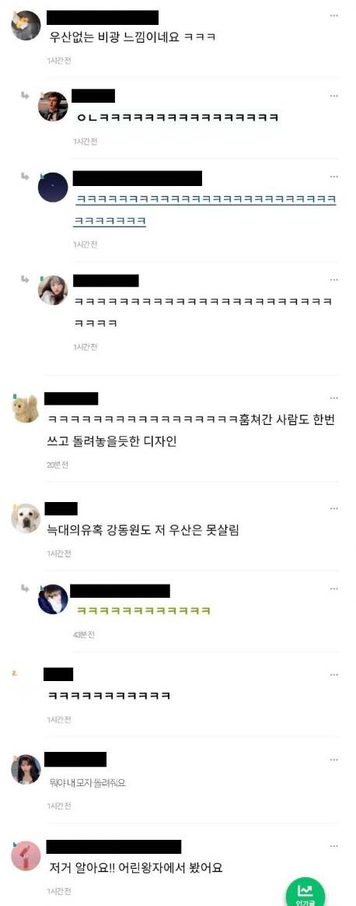Image resolution: width=356 pixels, height=906 pixels.
Task: Open more options on the ㅇㄴㅋㅋㅋ reply
Action: coord(334,95)
